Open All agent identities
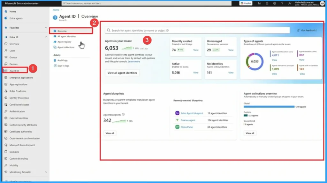Image resolution: width=327 pixels, height=183 pixels. coord(66,36)
